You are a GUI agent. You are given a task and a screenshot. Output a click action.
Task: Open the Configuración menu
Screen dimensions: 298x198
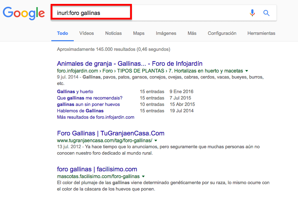(222, 33)
